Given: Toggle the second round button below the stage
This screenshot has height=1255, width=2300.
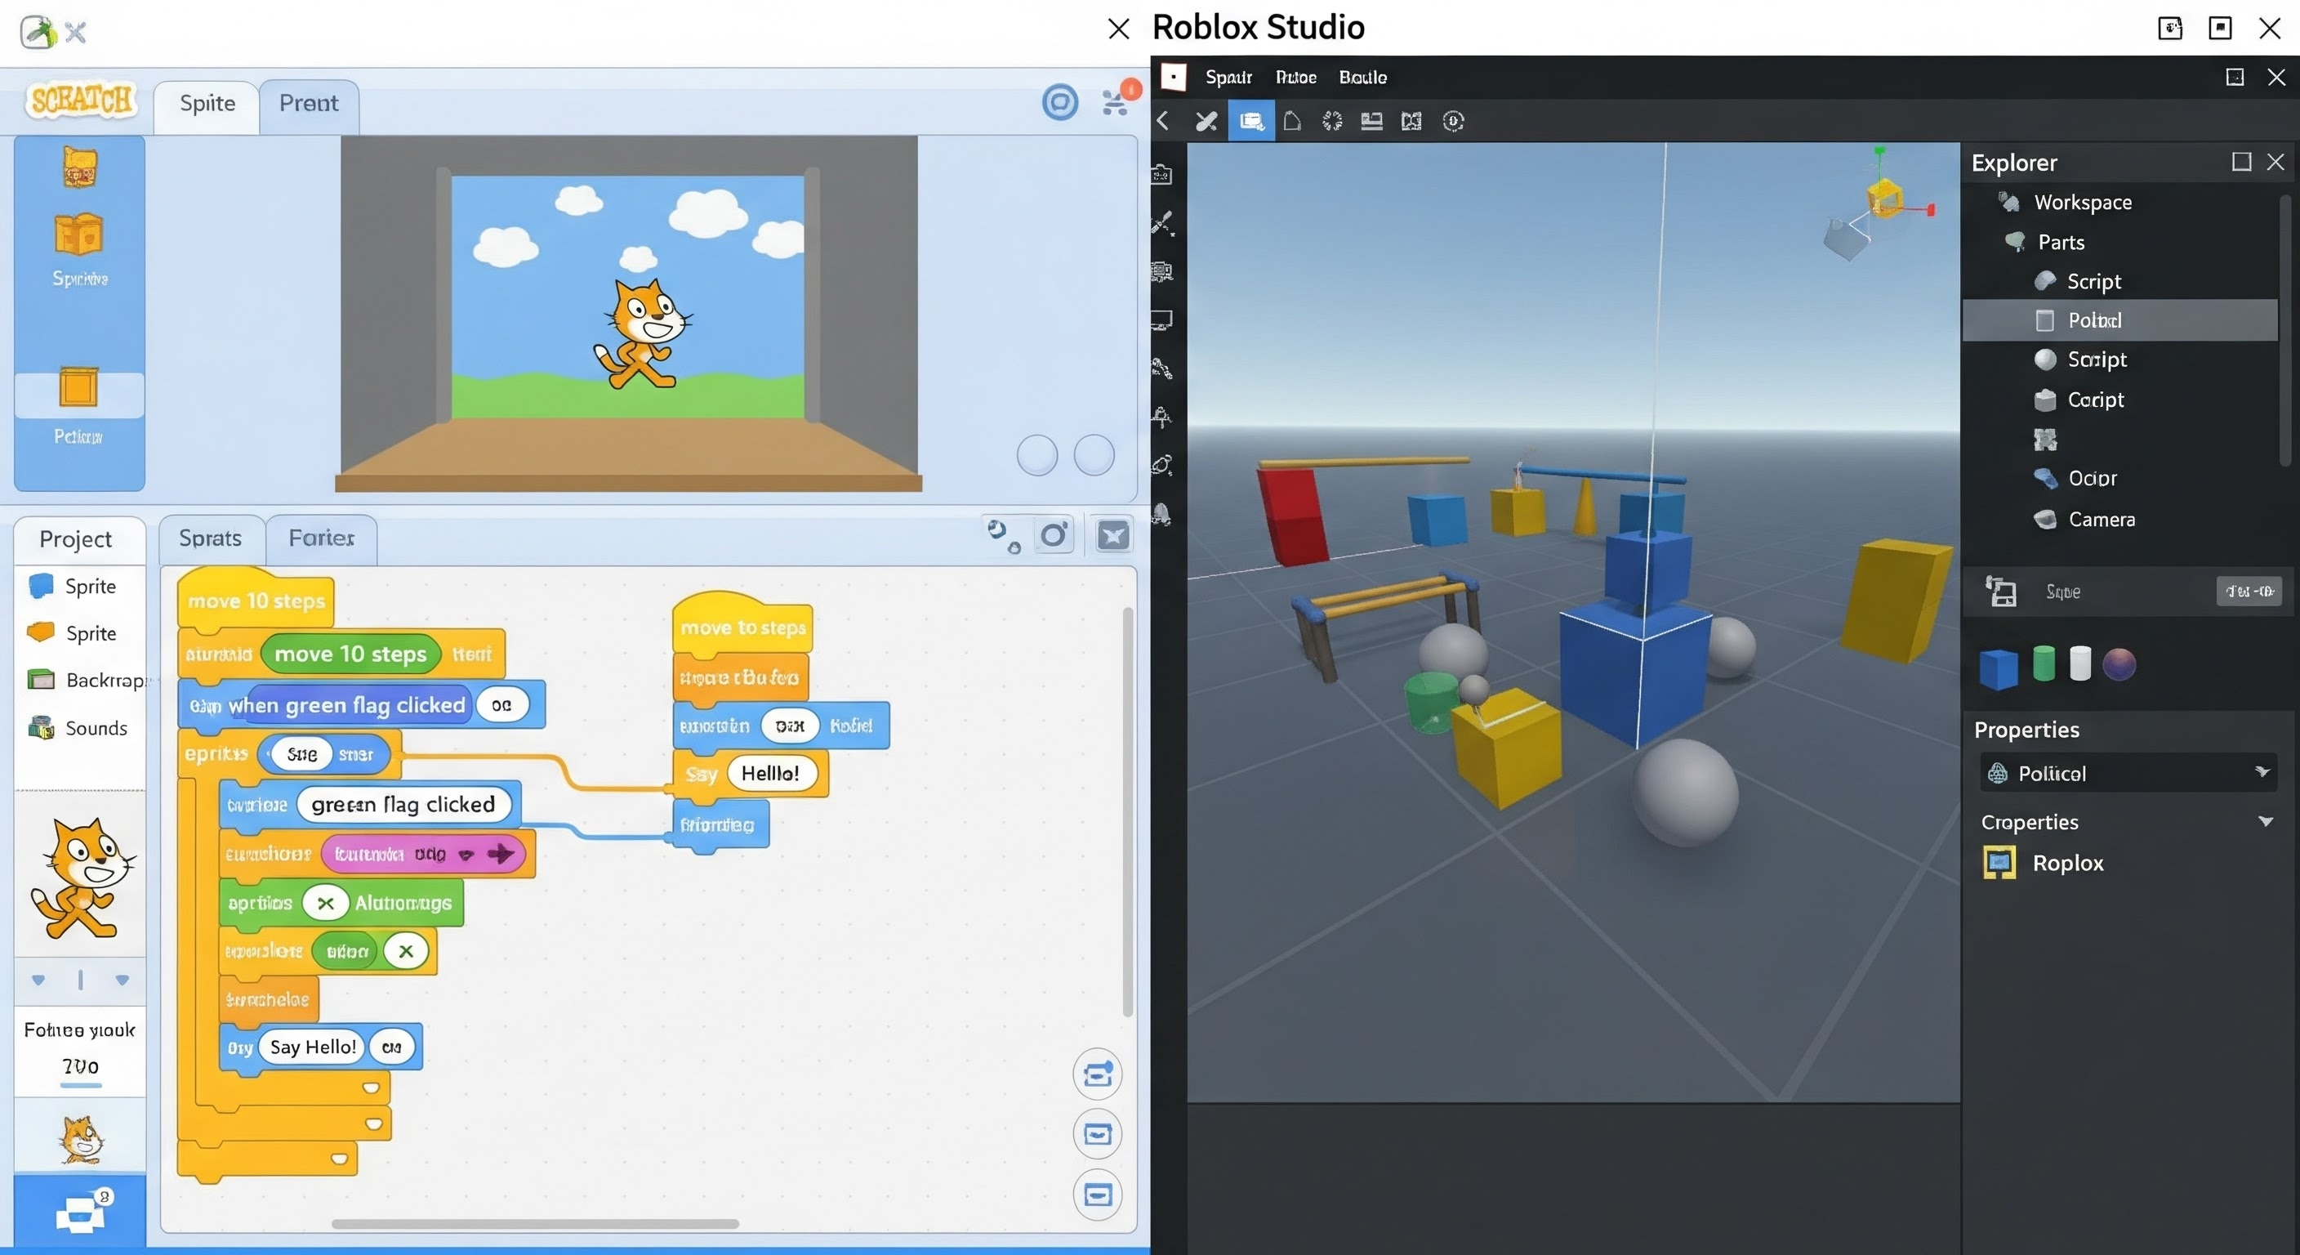Looking at the screenshot, I should click(x=1094, y=456).
